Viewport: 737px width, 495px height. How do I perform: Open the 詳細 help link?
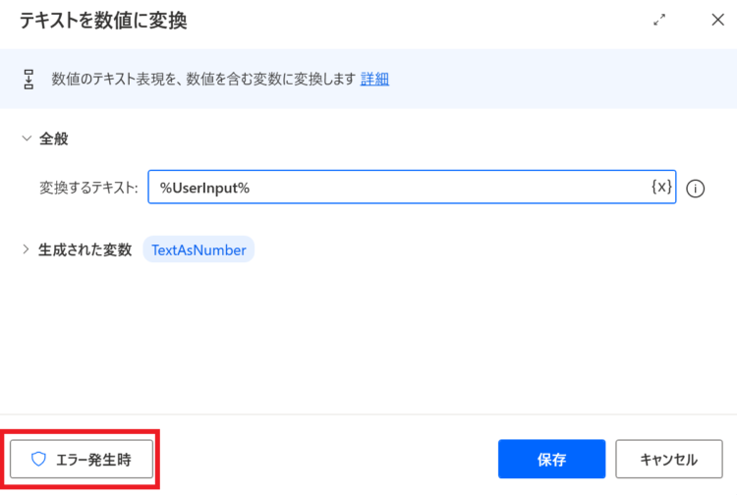pyautogui.click(x=374, y=79)
